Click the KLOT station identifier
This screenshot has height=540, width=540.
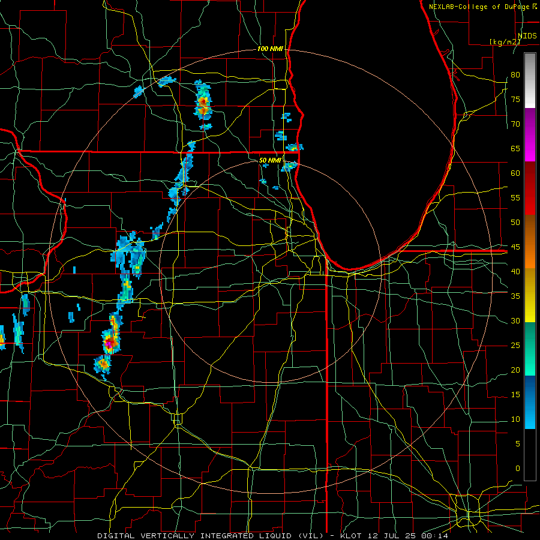coord(350,536)
